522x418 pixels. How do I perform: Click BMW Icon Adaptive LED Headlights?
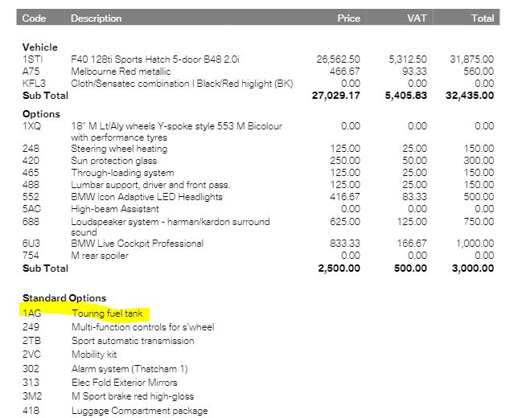(x=146, y=197)
